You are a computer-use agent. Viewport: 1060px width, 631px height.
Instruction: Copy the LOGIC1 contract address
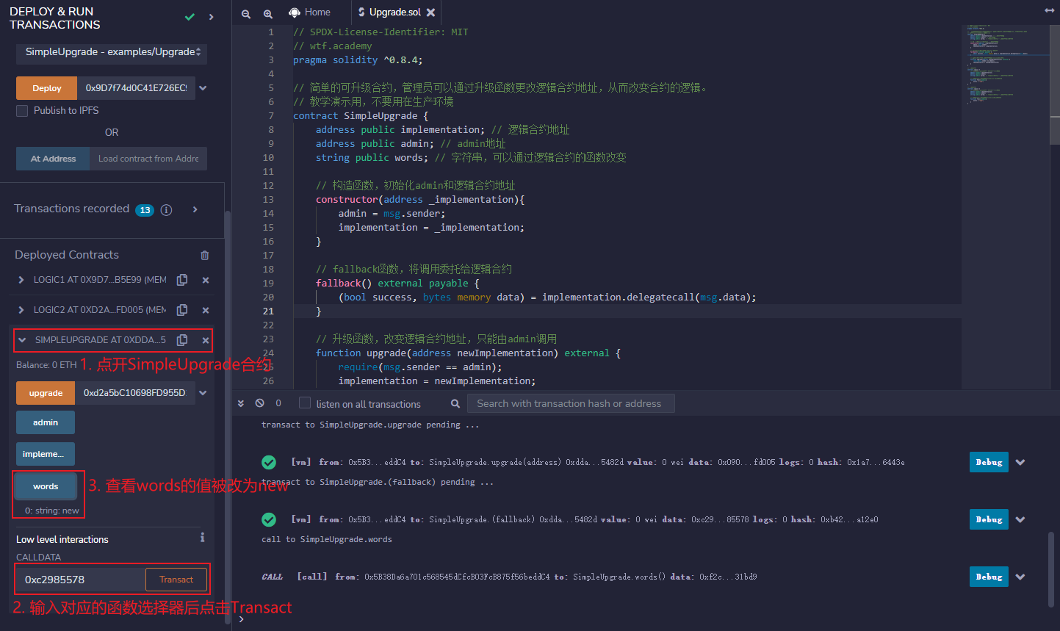pyautogui.click(x=182, y=280)
